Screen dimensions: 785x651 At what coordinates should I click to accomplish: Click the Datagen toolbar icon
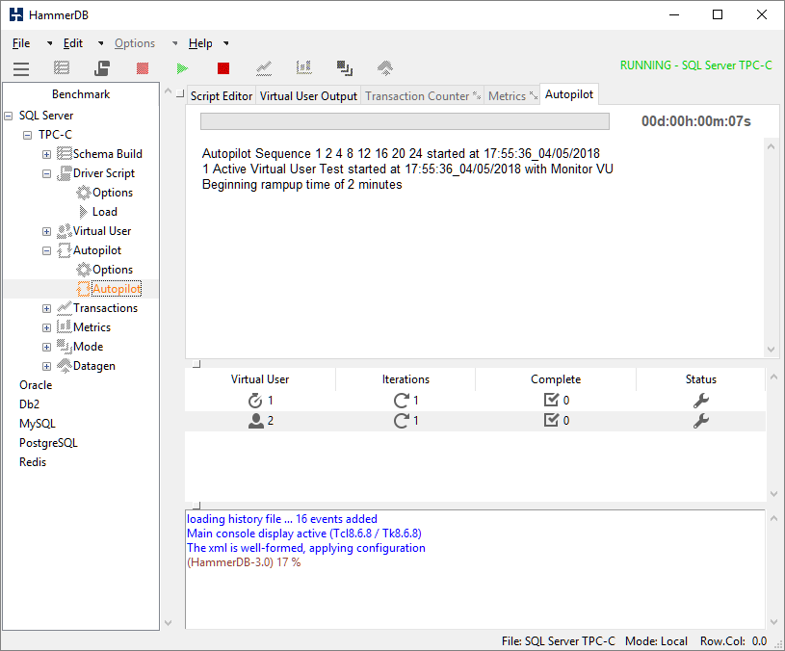pos(385,68)
